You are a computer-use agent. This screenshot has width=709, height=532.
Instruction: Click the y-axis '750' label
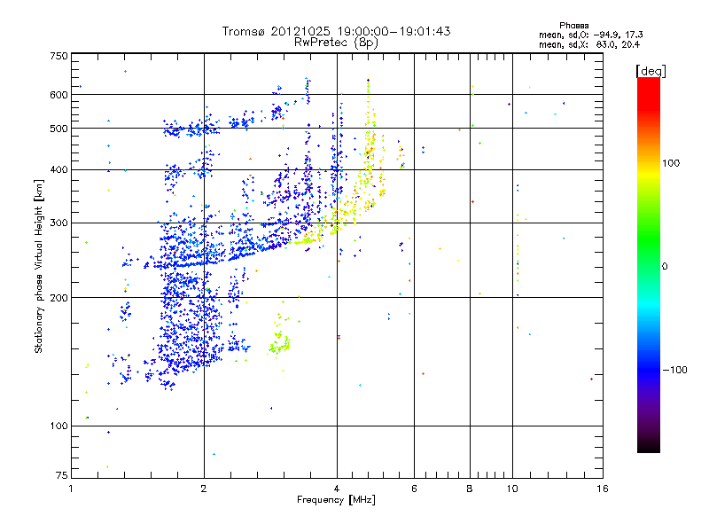pyautogui.click(x=58, y=56)
